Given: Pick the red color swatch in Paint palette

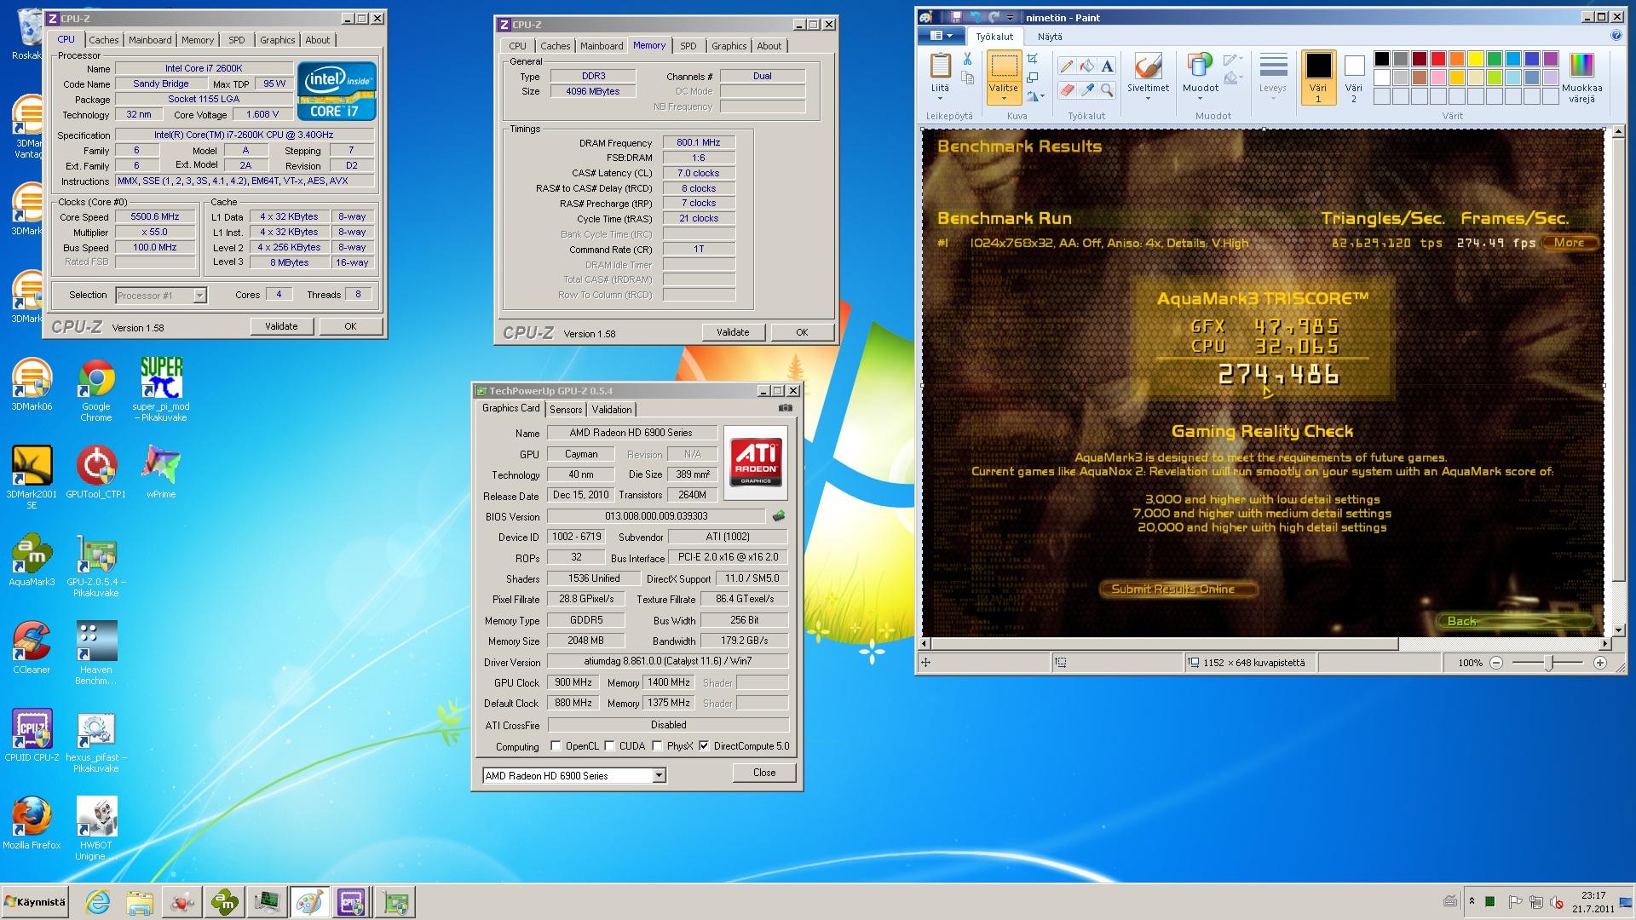Looking at the screenshot, I should 1438,59.
